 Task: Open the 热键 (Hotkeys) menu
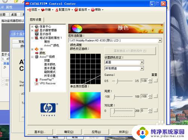point(47,10)
